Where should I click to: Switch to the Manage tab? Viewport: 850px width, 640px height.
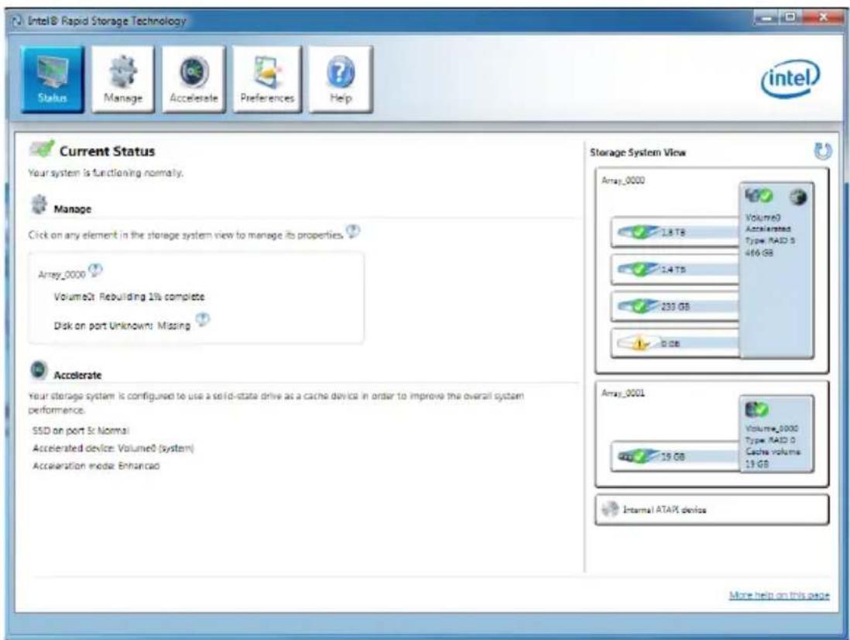coord(123,79)
